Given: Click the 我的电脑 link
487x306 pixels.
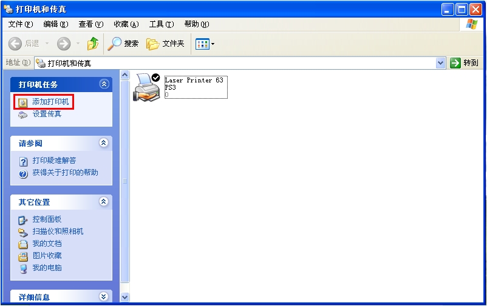Looking at the screenshot, I should click(47, 268).
